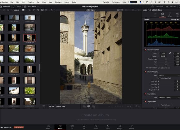Switch viewer to single image view icon
The image size is (180, 130).
118,10
